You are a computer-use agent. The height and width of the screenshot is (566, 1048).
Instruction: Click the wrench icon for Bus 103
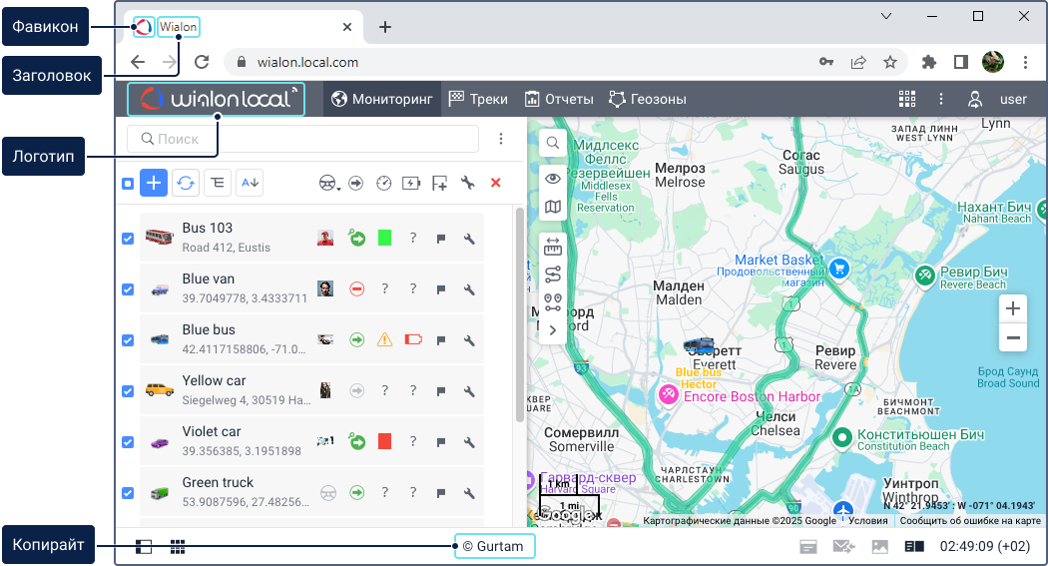(469, 239)
